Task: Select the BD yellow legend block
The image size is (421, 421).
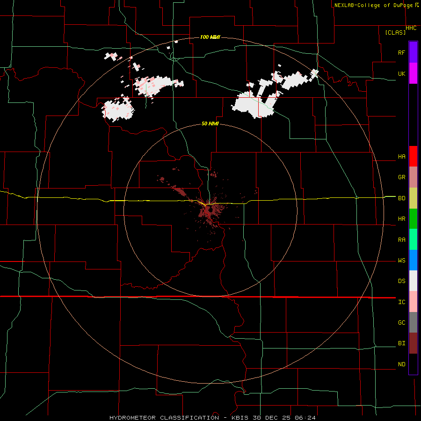Action: [x=413, y=198]
